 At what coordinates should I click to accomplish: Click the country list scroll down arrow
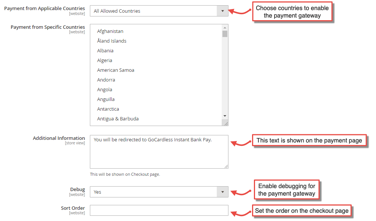point(225,116)
